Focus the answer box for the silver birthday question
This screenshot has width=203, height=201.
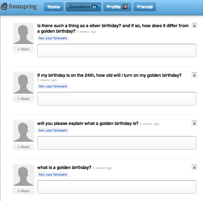117,50
